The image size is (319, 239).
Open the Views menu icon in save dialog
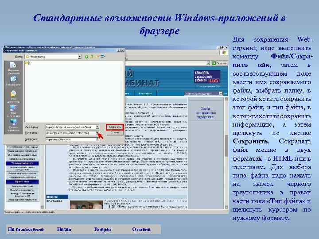103,57
